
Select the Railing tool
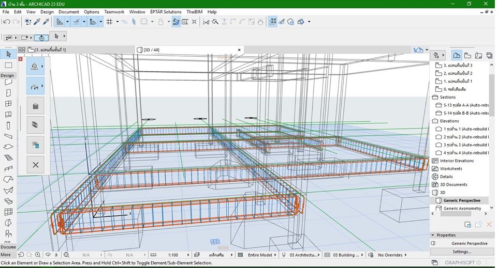(9, 168)
